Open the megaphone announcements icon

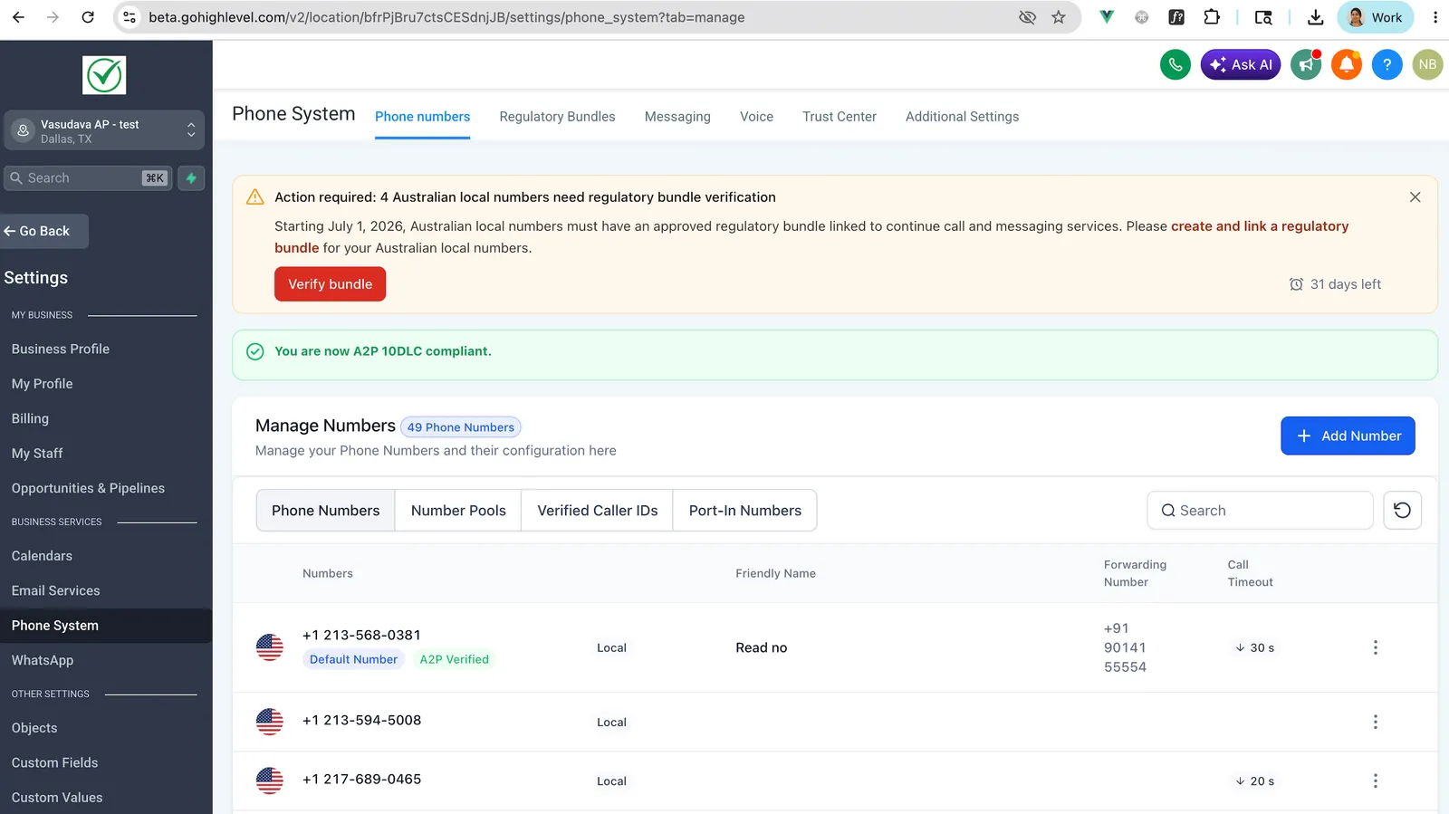[1306, 64]
